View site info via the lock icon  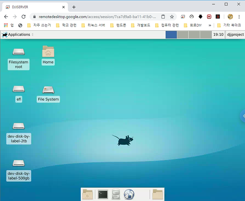[x=35, y=17]
